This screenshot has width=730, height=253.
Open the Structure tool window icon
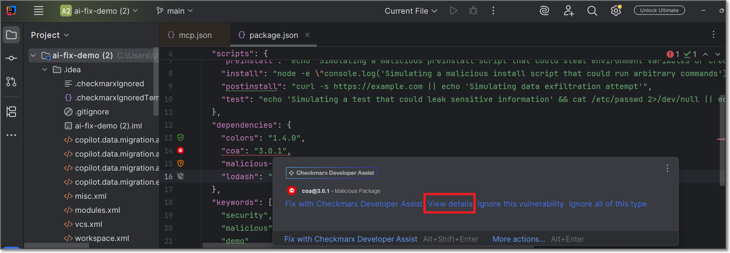tap(11, 112)
